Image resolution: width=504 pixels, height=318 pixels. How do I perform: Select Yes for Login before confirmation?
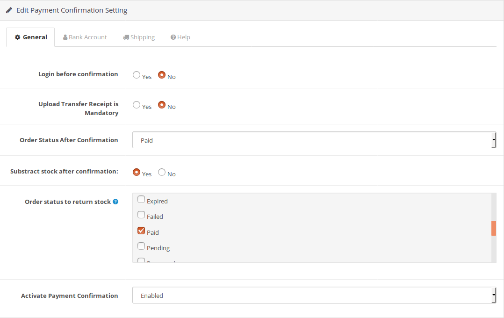point(137,75)
